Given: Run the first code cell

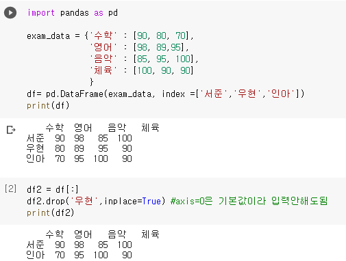Looking at the screenshot, I should (x=10, y=12).
